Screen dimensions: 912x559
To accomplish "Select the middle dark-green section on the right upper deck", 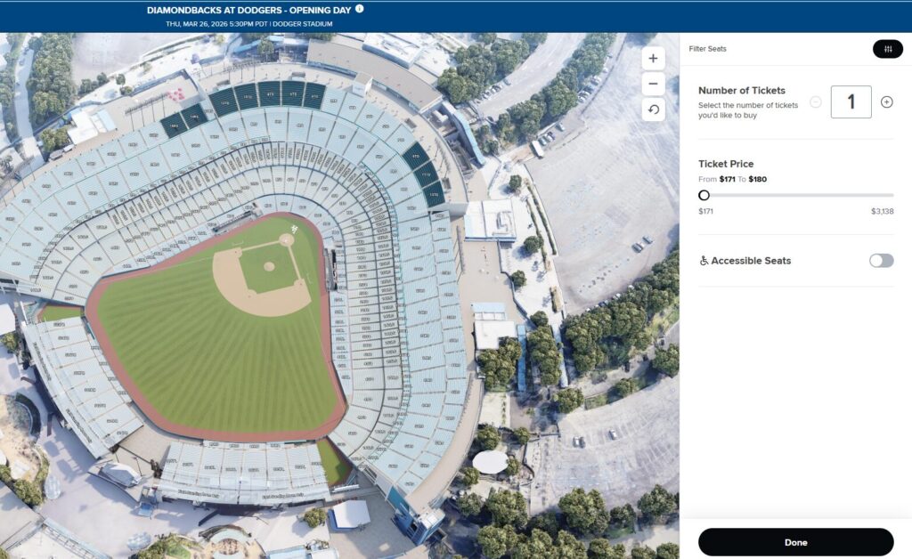I will (x=425, y=174).
